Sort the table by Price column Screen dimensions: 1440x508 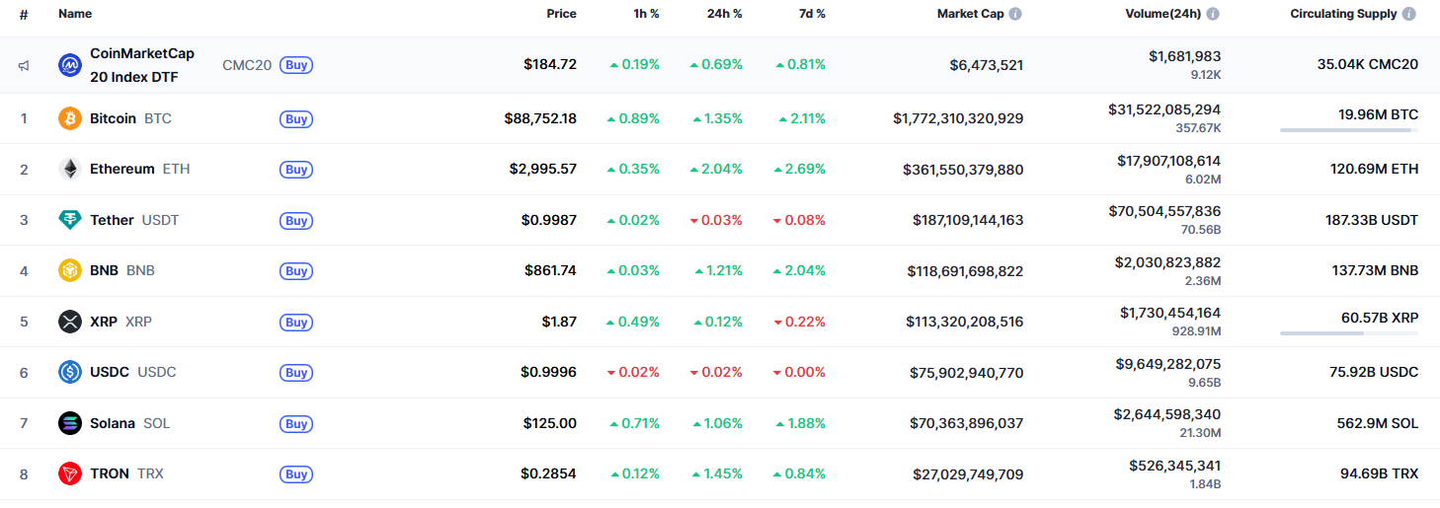(x=561, y=15)
